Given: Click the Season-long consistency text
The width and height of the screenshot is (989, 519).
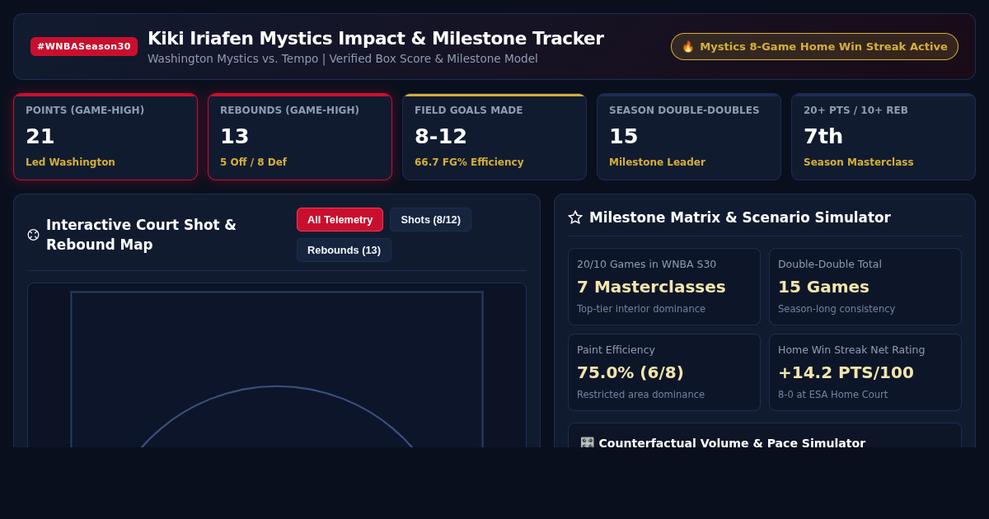Looking at the screenshot, I should tap(837, 309).
